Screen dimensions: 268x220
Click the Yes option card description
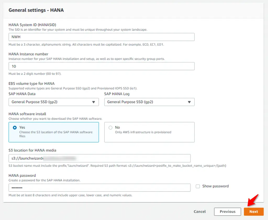[56, 134]
